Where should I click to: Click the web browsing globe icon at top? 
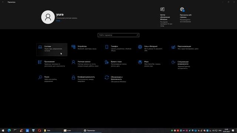(182, 9)
